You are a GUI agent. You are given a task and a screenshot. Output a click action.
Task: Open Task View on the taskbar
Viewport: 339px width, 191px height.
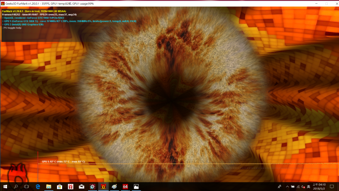point(26,186)
